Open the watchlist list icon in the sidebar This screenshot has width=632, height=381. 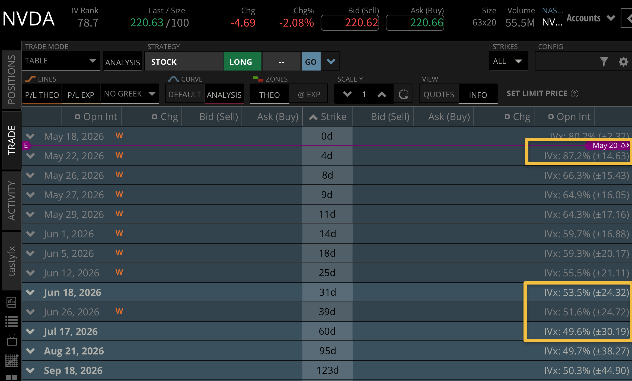11,321
